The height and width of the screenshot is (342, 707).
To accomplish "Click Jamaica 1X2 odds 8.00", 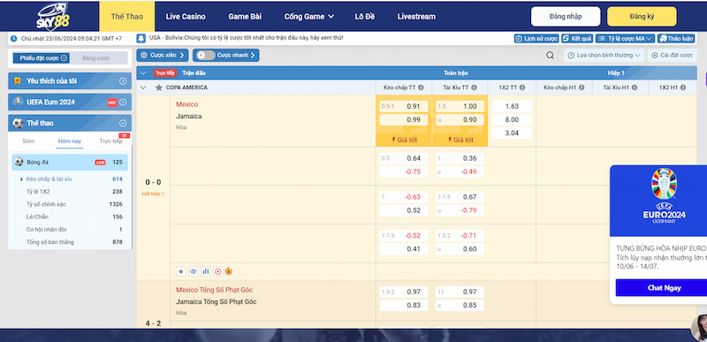I will coord(512,120).
